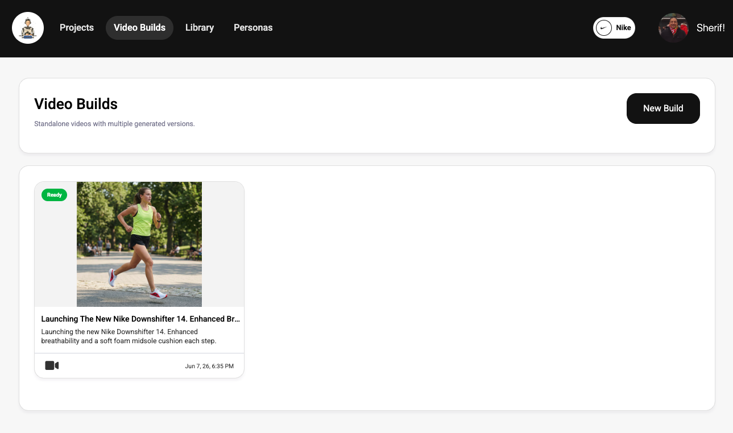Viewport: 733px width, 433px height.
Task: Click the Jun 7, 26, 6:35 PM timestamp
Action: 209,366
